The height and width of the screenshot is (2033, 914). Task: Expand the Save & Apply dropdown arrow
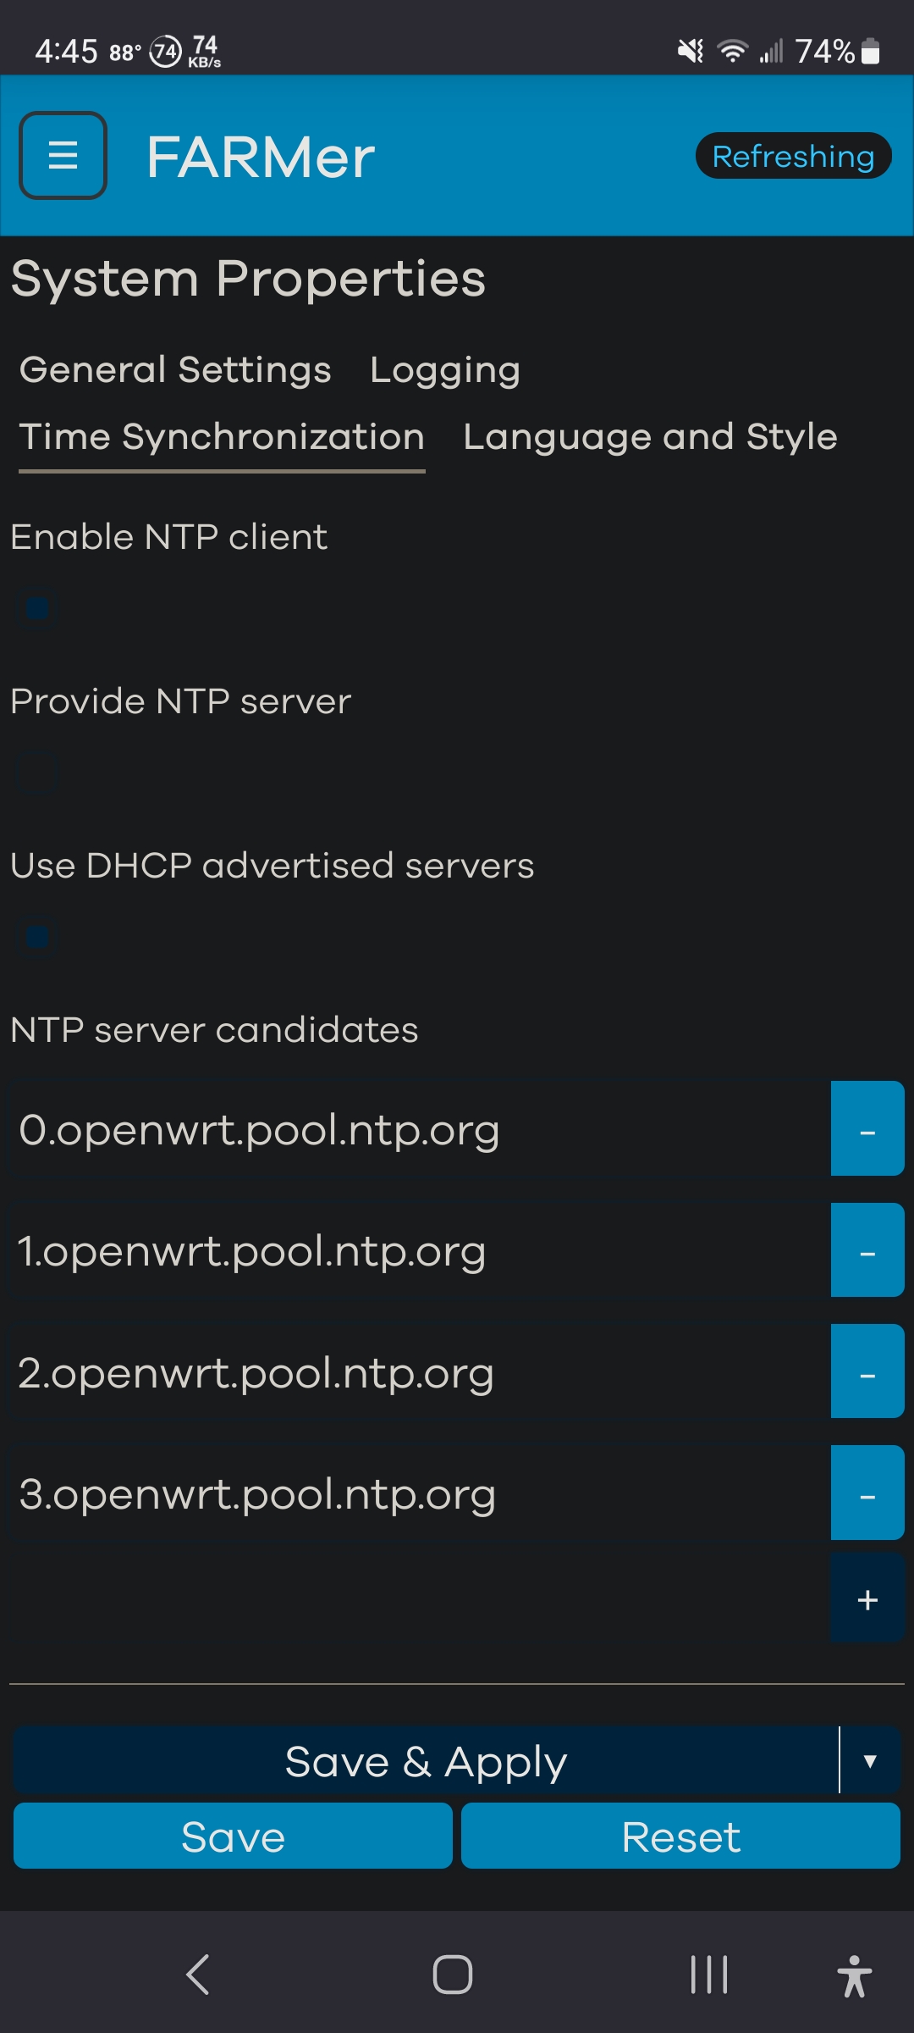click(869, 1761)
